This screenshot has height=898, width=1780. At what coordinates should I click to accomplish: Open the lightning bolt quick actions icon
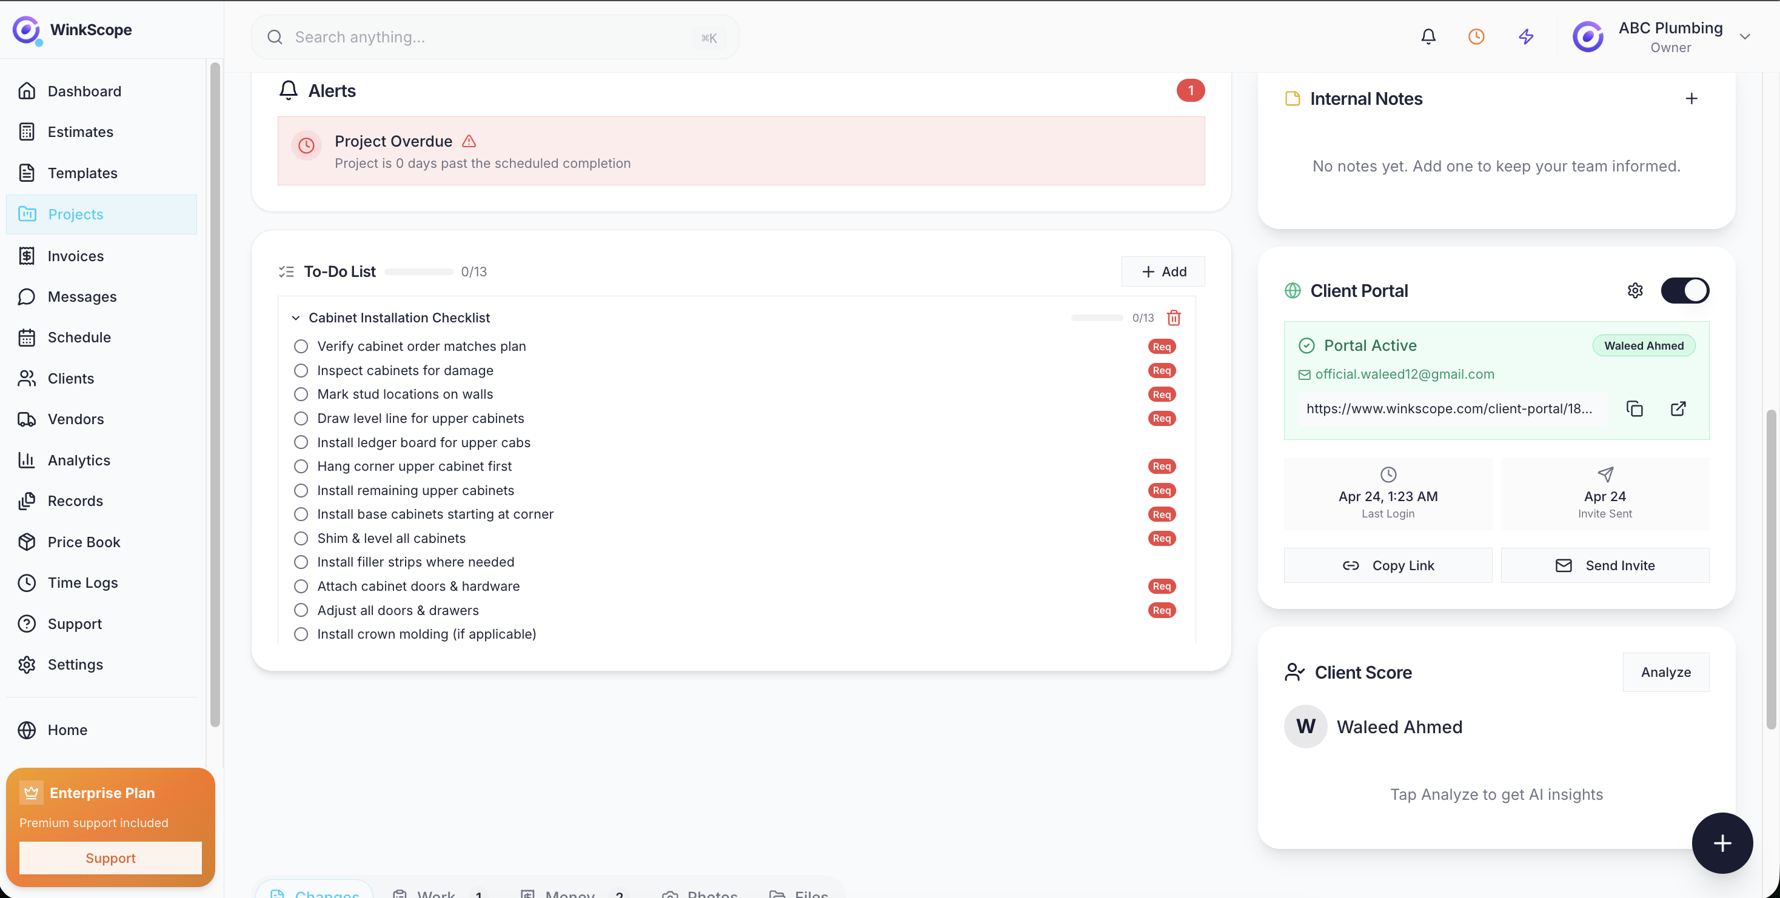click(1526, 36)
